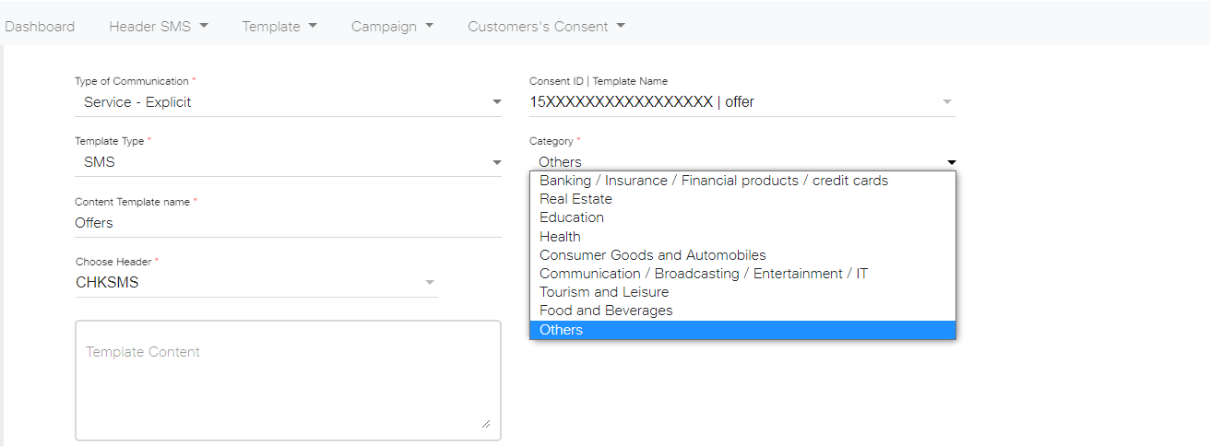This screenshot has height=446, width=1210.
Task: Select Banking / Insurance / Financial products category
Action: pos(742,181)
